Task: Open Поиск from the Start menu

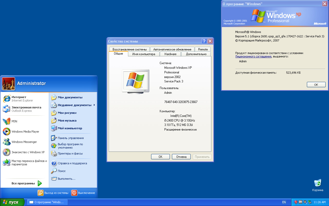Action: [x=73, y=171]
